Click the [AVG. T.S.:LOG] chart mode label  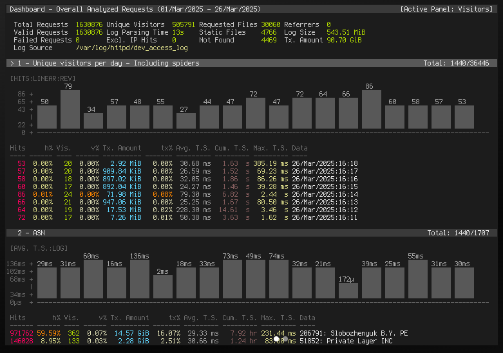(x=39, y=248)
